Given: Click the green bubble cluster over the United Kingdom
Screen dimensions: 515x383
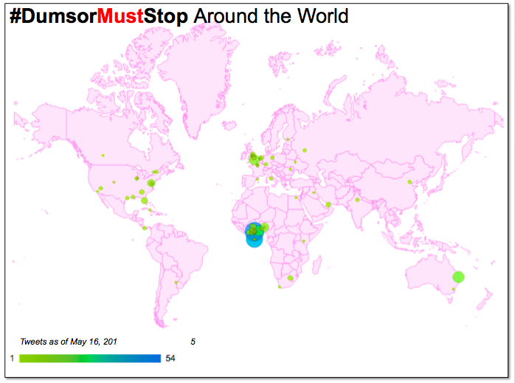Looking at the screenshot, I should click(x=254, y=157).
